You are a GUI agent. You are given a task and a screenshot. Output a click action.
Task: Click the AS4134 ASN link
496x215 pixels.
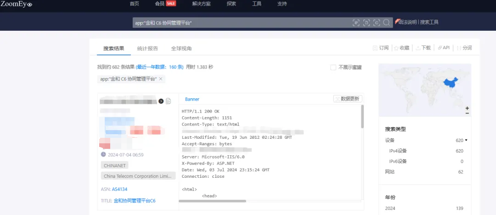pos(119,189)
